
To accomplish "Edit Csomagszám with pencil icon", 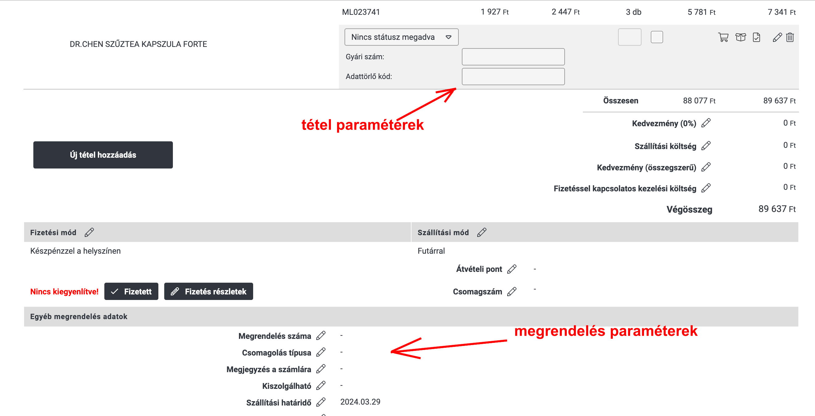I will 512,292.
